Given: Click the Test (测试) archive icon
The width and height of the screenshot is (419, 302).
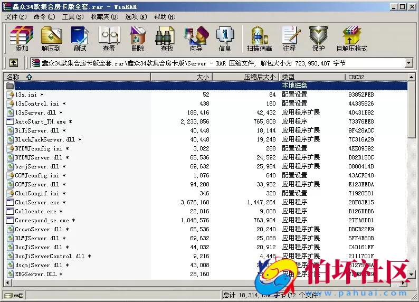Looking at the screenshot, I should 80,38.
